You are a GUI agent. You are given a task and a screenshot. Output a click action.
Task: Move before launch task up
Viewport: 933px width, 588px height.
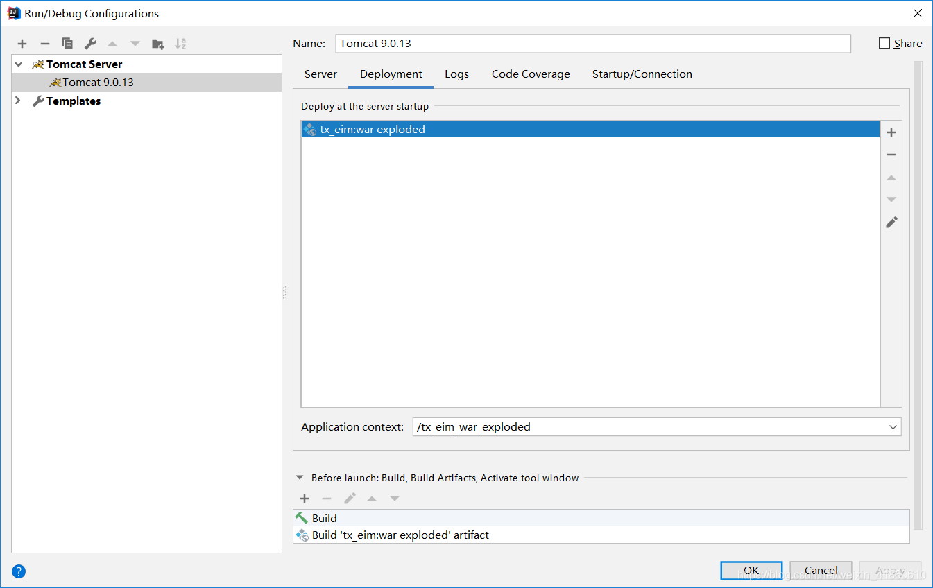point(372,499)
